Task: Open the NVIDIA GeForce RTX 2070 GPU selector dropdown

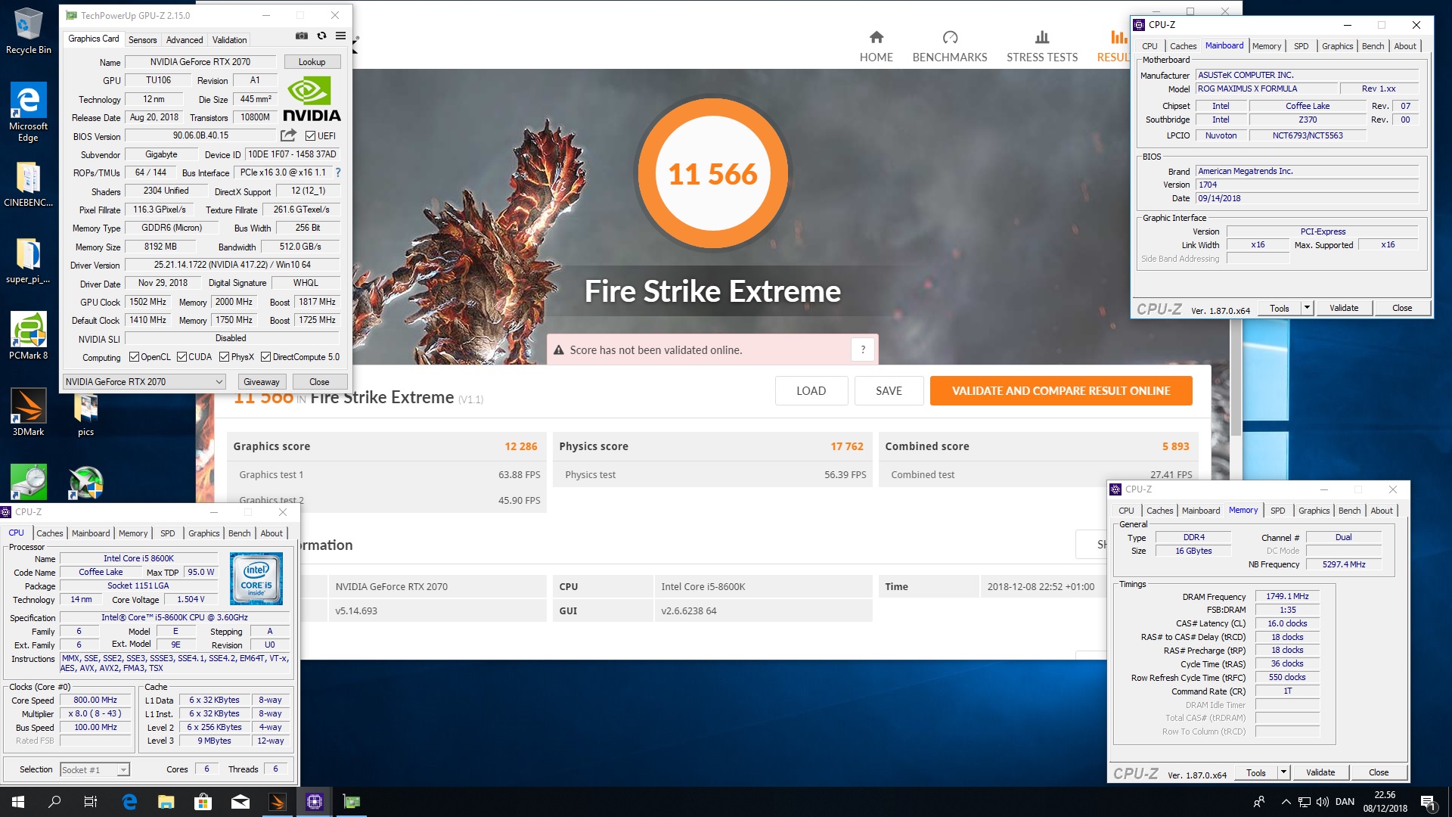Action: pyautogui.click(x=144, y=381)
